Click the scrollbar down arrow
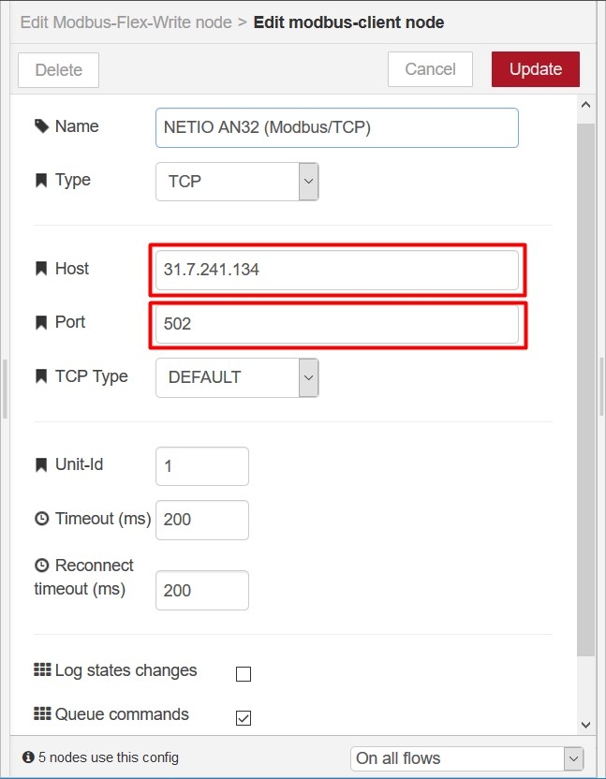This screenshot has height=779, width=606. pos(585,725)
